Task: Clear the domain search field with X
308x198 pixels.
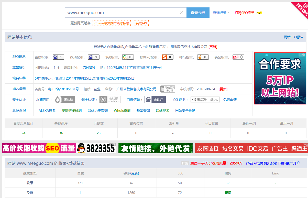Action: pyautogui.click(x=182, y=13)
